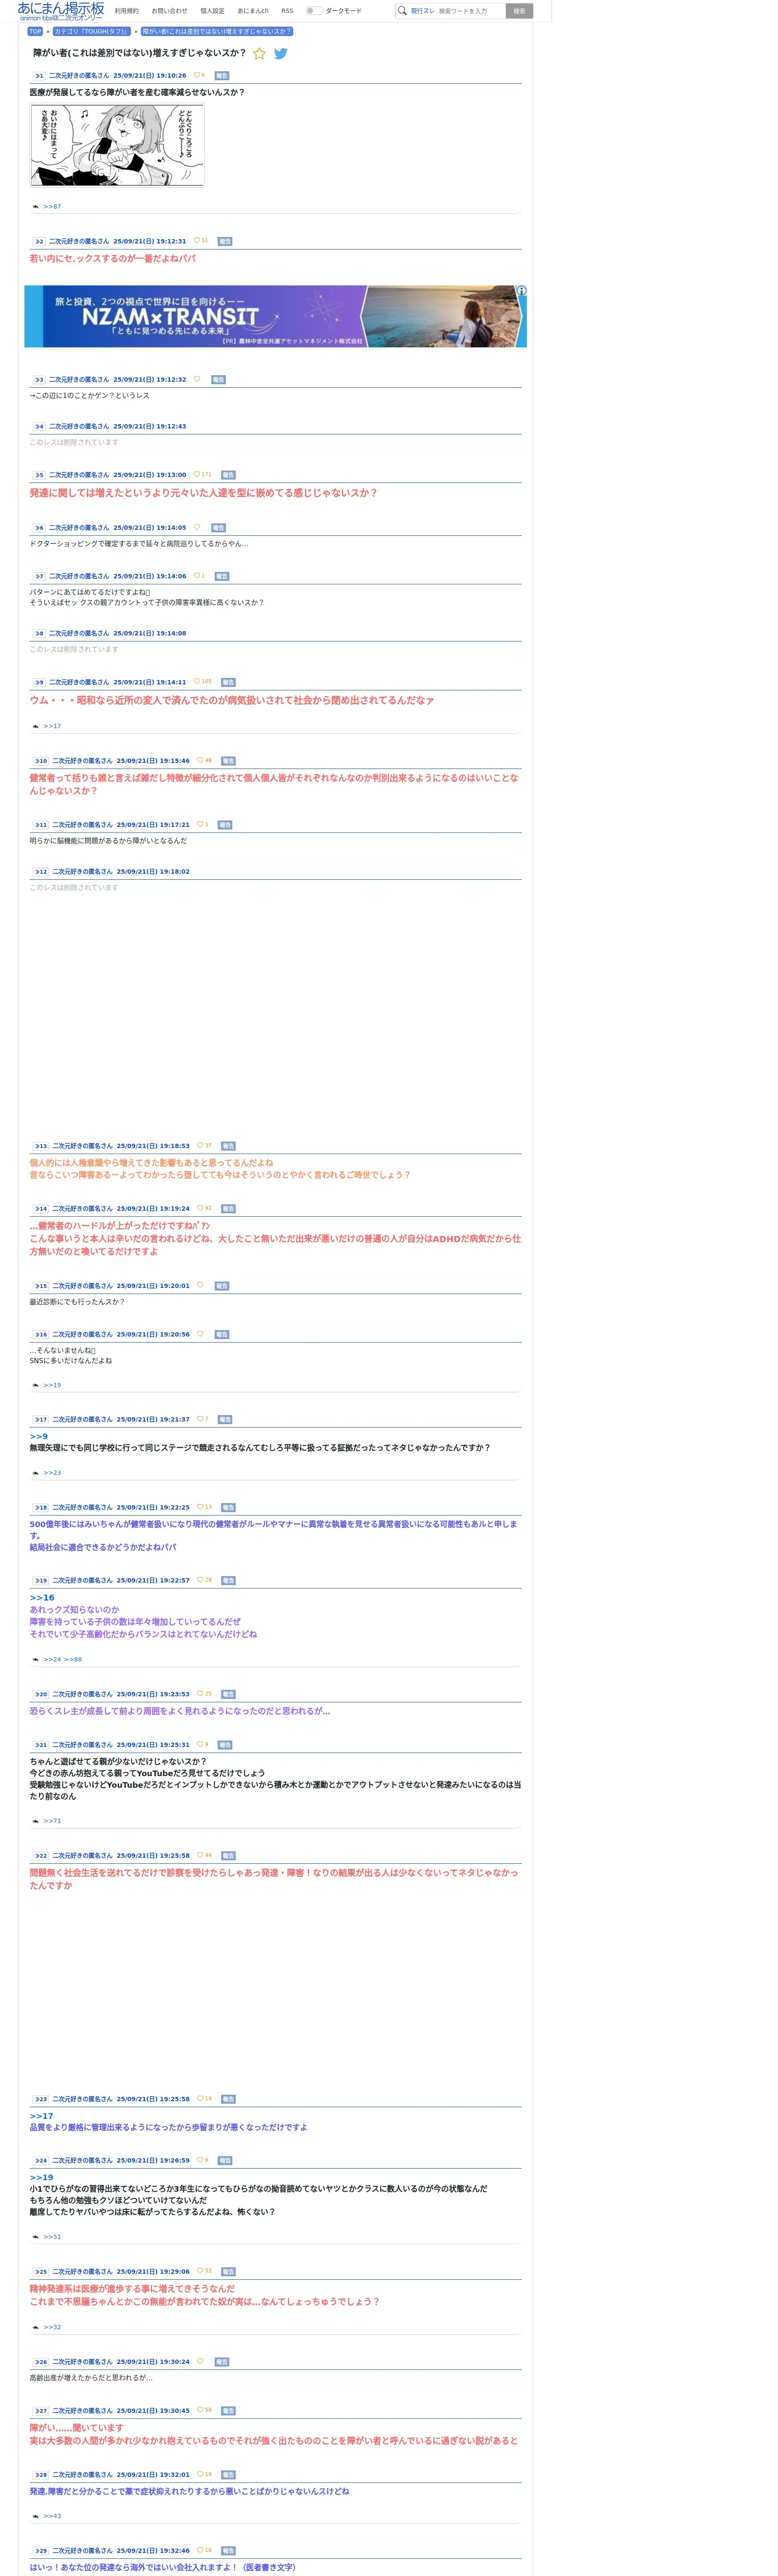
Task: Click the heart icon on post 20
Action: 200,1694
